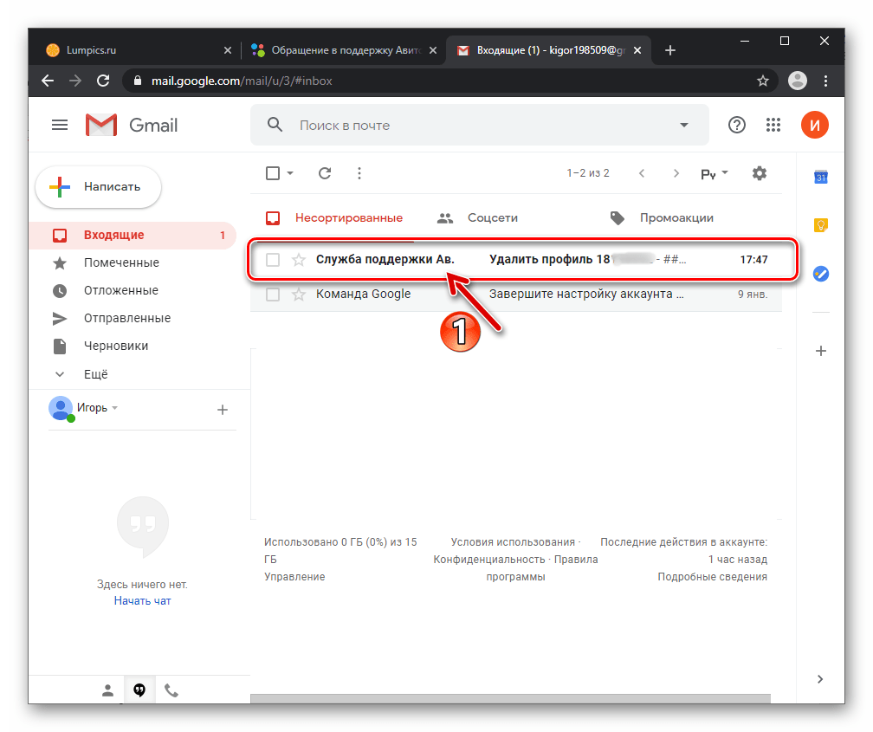Open the Ру input language dropdown
This screenshot has width=873, height=732.
715,174
